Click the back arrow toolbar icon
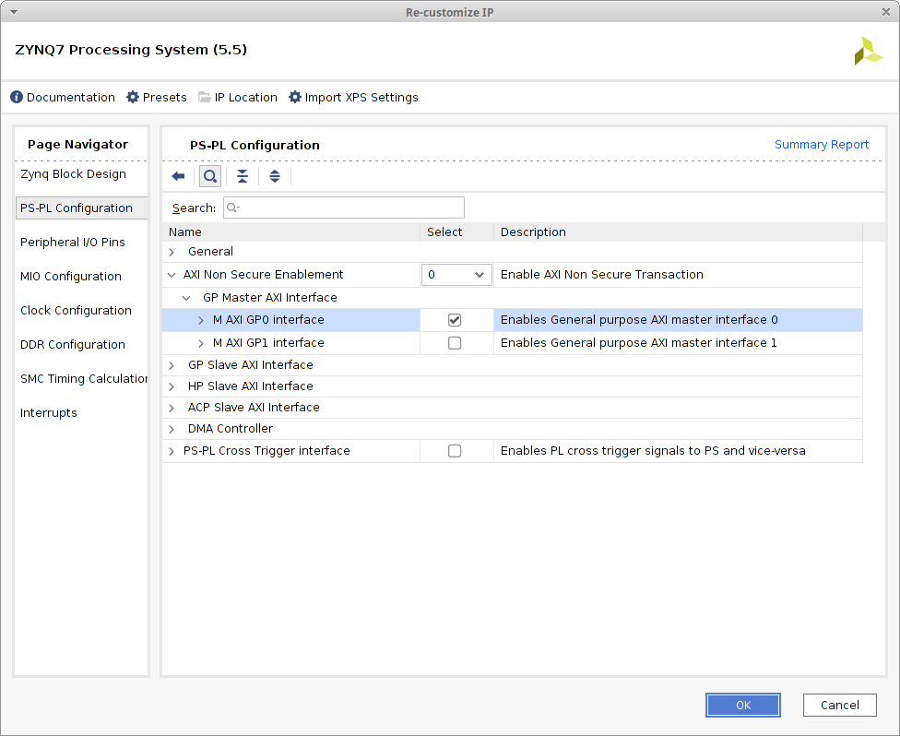Image resolution: width=900 pixels, height=736 pixels. coord(179,176)
